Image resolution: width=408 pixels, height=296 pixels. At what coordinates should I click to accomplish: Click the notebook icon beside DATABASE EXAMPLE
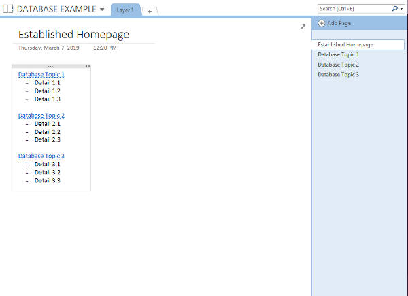pyautogui.click(x=8, y=10)
